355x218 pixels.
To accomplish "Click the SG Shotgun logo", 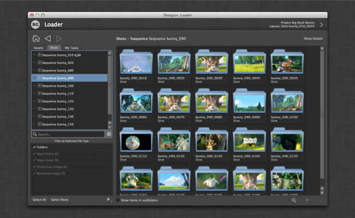I will click(35, 25).
